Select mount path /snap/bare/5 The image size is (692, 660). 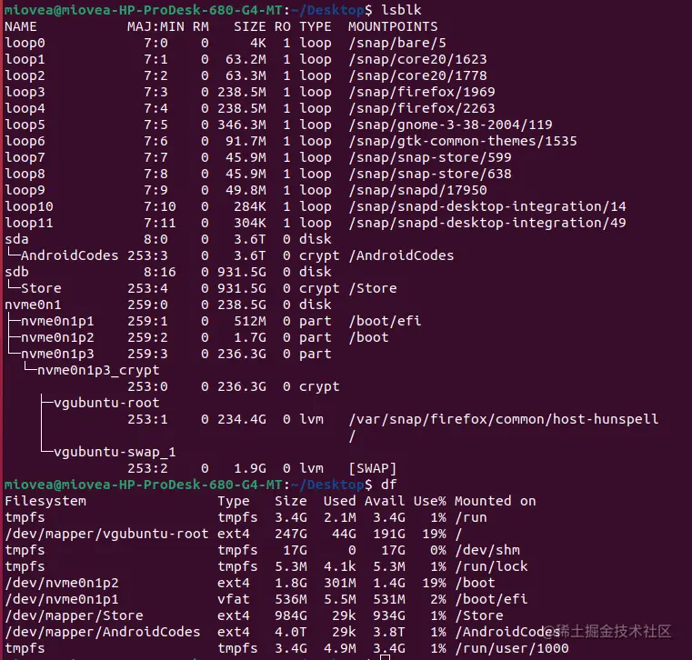(397, 43)
